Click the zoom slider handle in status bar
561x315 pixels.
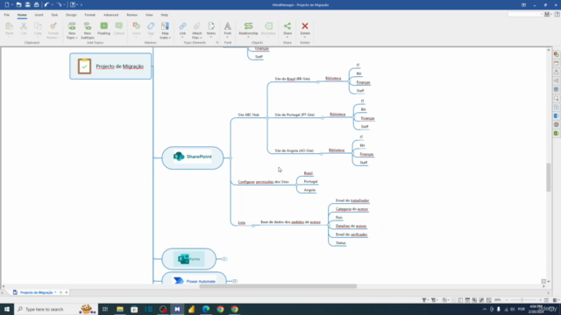[522, 300]
